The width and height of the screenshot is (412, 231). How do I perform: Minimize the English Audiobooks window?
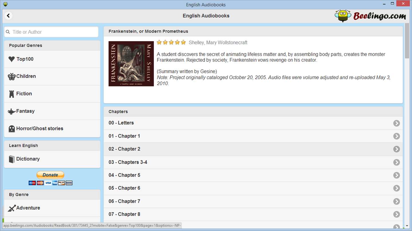(385, 4)
